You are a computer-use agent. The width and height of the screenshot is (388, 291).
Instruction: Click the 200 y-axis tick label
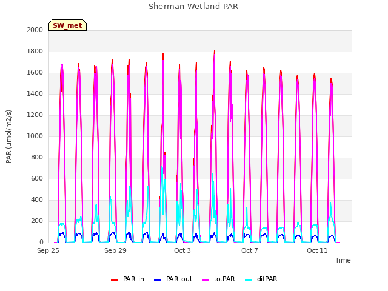tap(37, 221)
